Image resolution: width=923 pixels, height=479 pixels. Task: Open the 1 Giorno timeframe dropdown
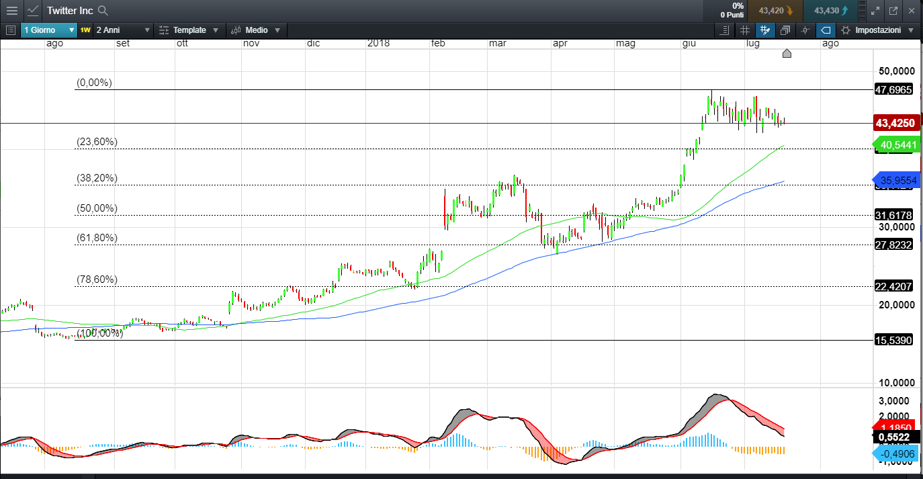(50, 30)
